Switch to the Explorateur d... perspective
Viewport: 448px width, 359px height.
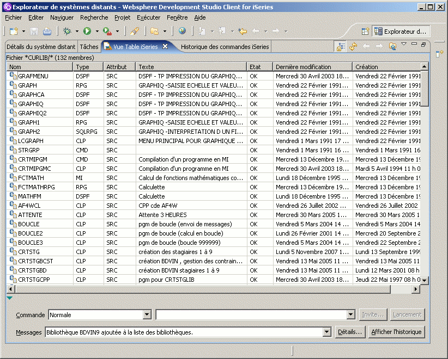click(401, 32)
